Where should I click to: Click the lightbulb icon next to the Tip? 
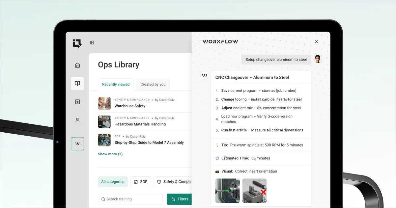(x=217, y=145)
